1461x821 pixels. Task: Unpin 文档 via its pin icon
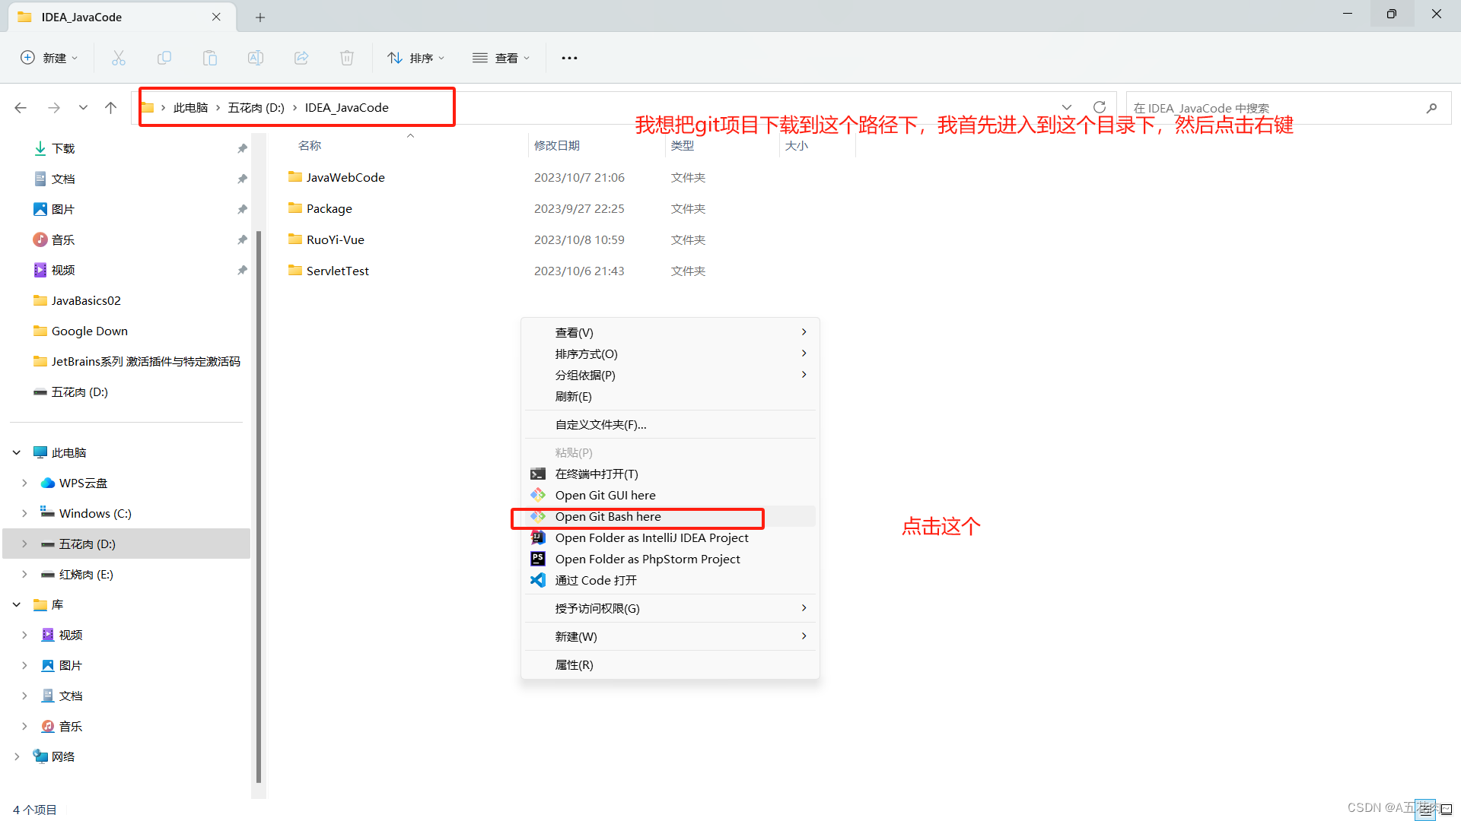(x=242, y=179)
